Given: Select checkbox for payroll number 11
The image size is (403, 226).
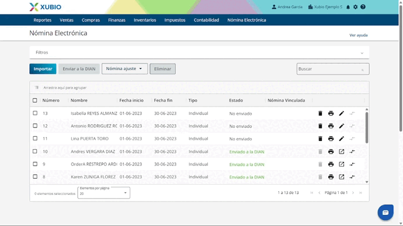Looking at the screenshot, I should (35, 139).
